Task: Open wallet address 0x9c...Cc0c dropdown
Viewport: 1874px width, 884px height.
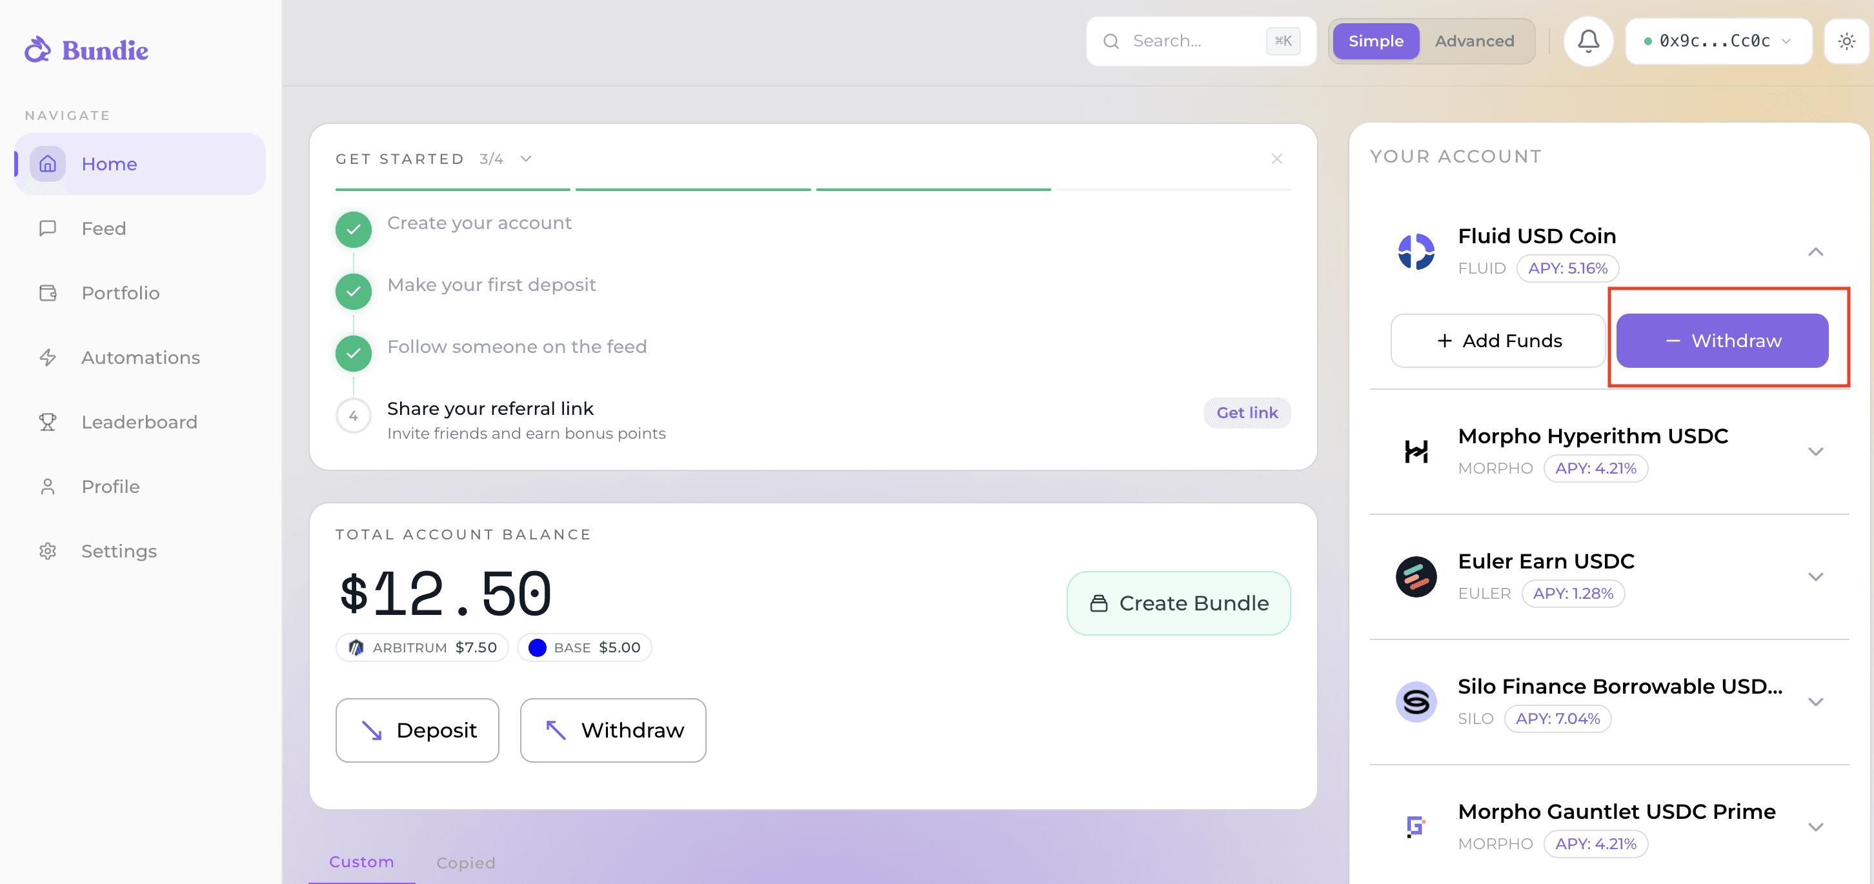Action: click(x=1718, y=41)
